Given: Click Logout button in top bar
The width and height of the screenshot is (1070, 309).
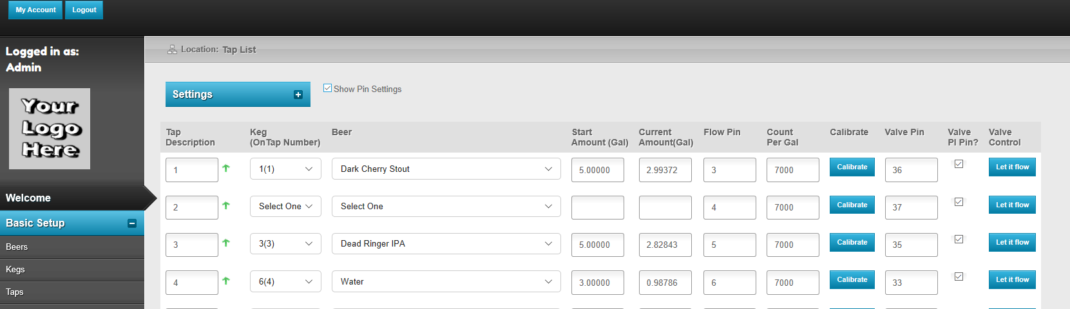Looking at the screenshot, I should click(x=84, y=10).
